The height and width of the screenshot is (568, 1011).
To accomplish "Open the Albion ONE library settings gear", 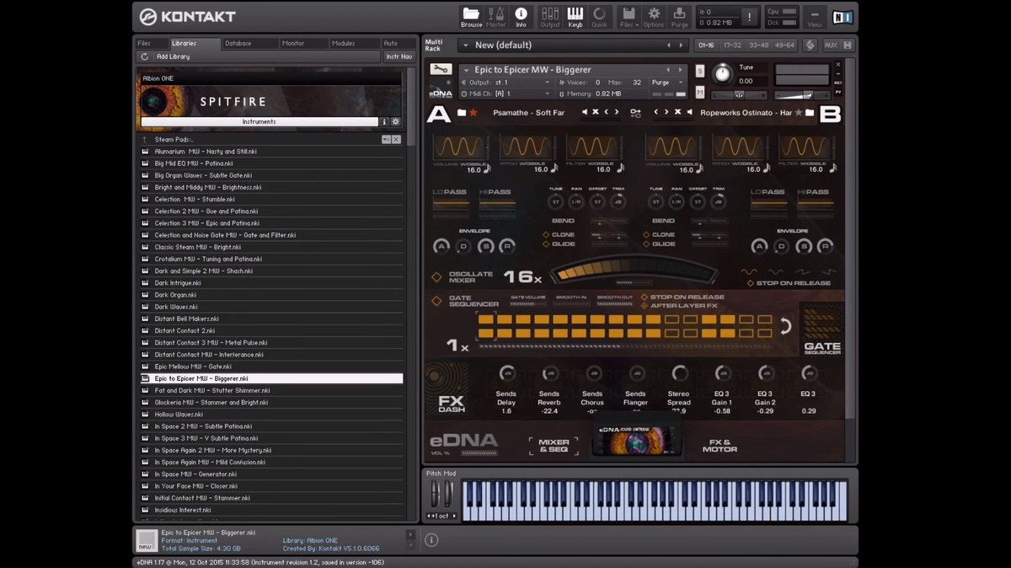I will (396, 122).
